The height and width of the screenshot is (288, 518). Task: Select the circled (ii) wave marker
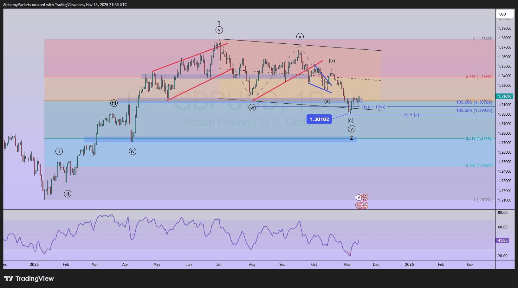[x=68, y=194]
